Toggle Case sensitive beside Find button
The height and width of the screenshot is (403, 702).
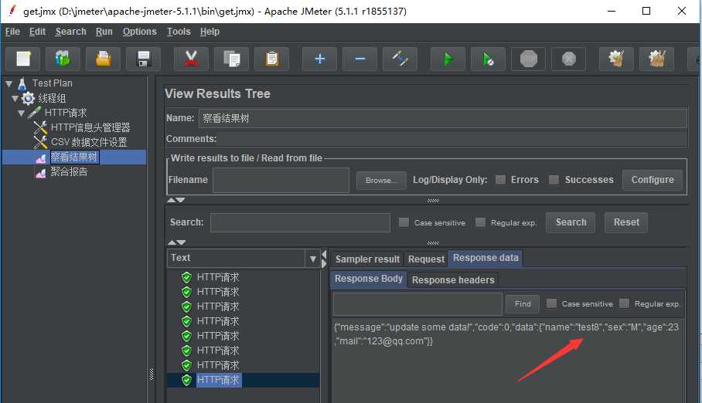551,303
